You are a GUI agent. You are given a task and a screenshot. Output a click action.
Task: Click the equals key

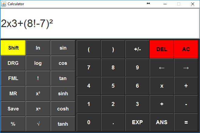pyautogui.click(x=186, y=122)
